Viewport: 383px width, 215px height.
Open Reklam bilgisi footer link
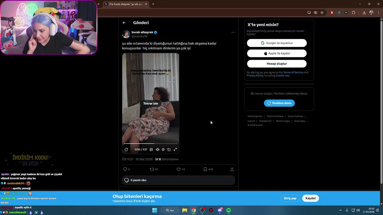tap(283, 121)
